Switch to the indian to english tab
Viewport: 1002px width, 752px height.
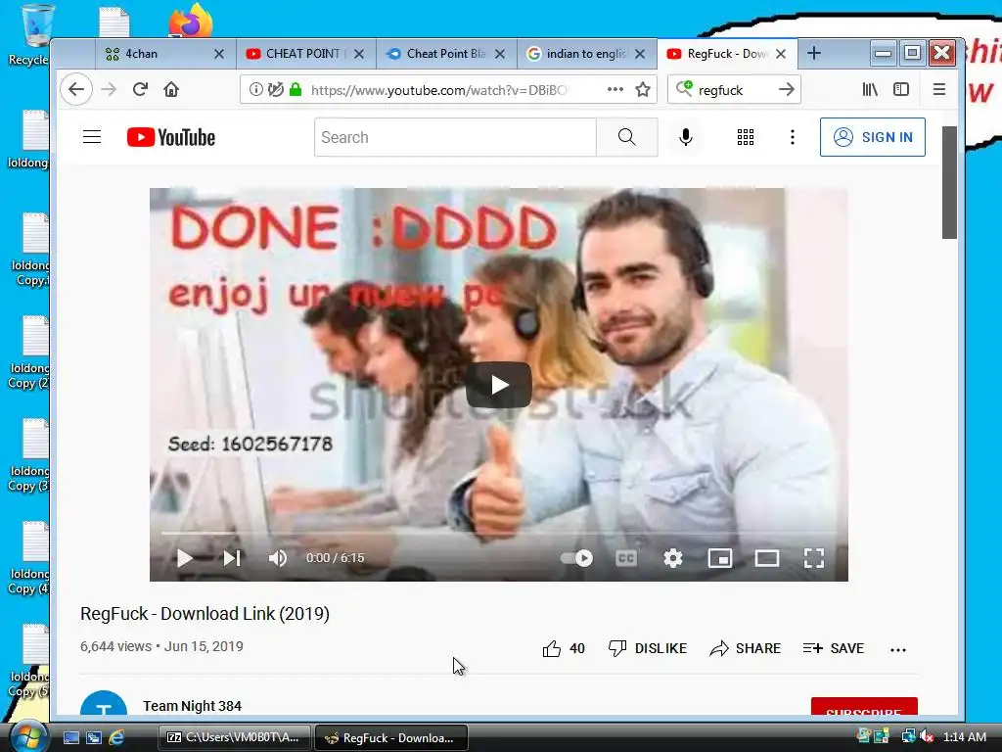pos(587,54)
